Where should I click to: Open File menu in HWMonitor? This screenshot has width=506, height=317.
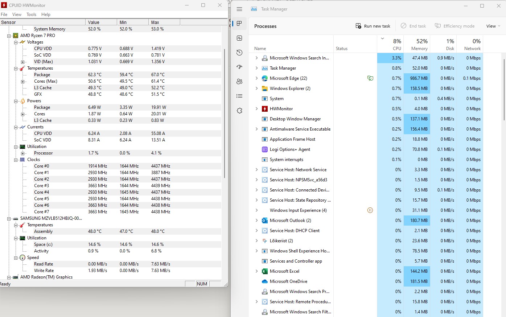click(x=4, y=15)
